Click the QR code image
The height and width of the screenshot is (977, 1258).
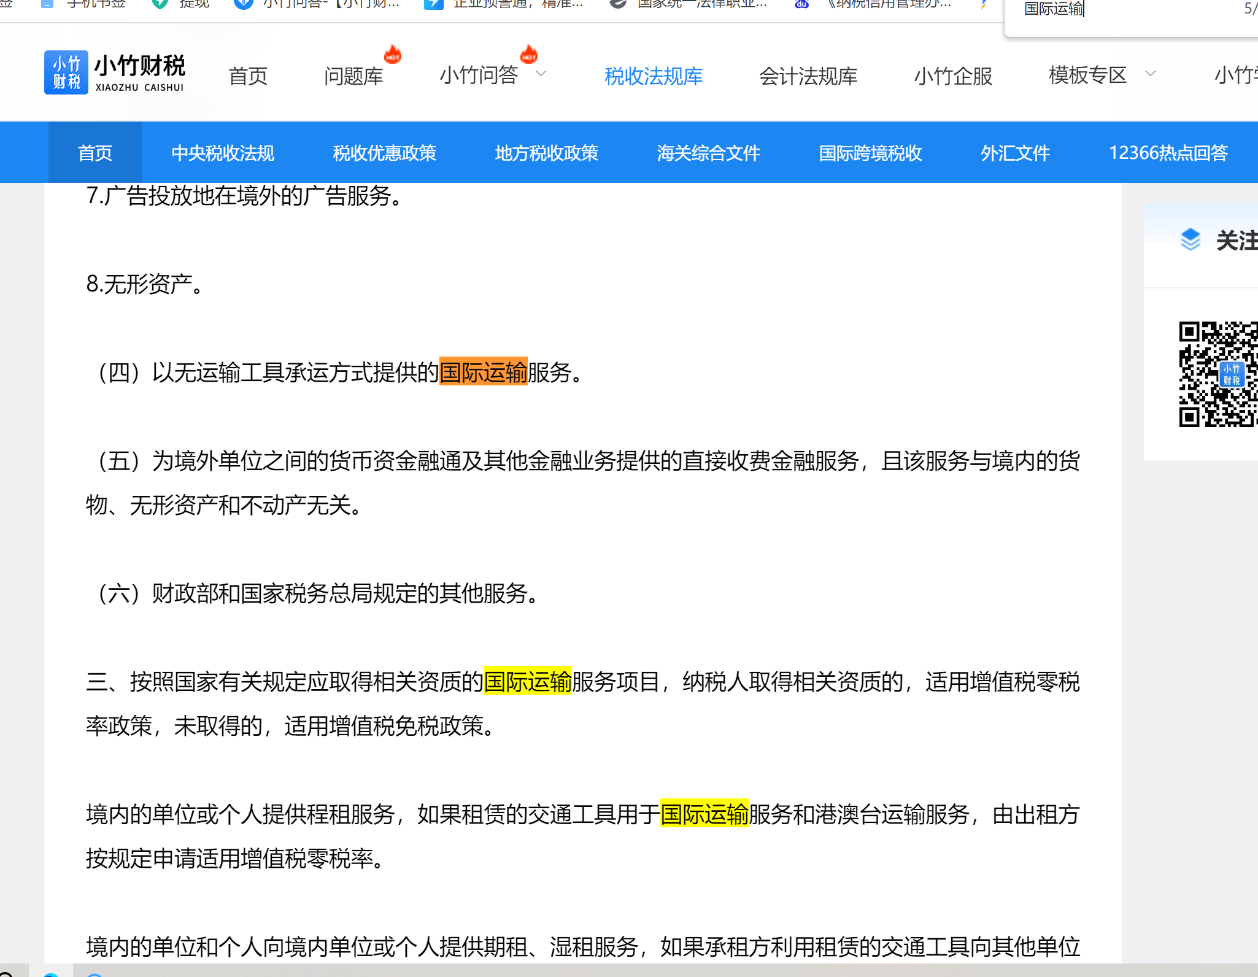[1217, 374]
